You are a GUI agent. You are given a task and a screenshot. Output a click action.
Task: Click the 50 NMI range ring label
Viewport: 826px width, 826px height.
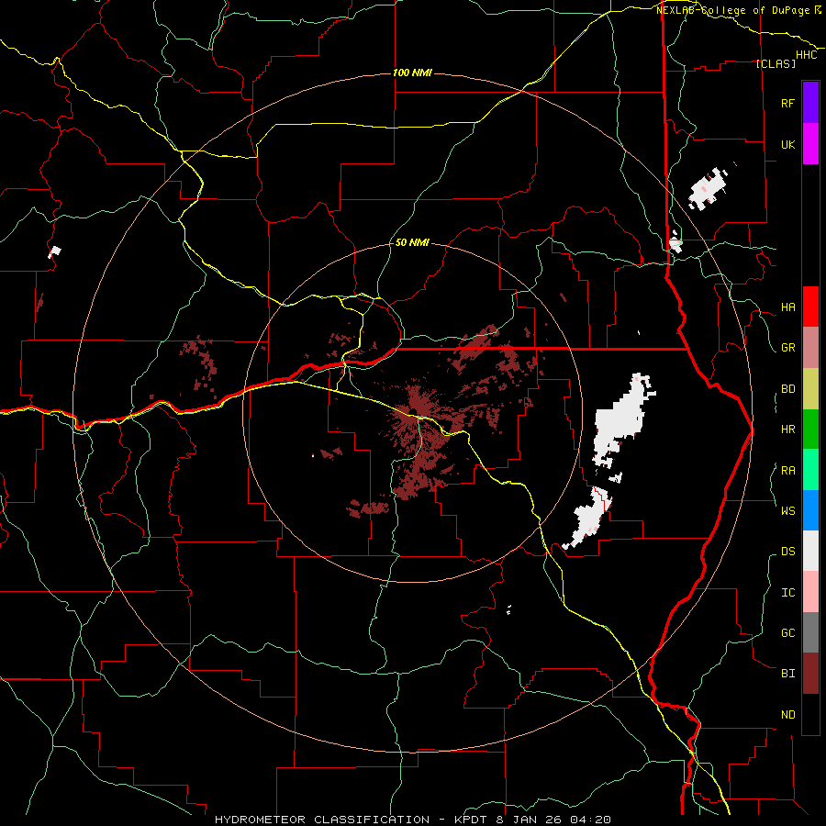coord(412,243)
